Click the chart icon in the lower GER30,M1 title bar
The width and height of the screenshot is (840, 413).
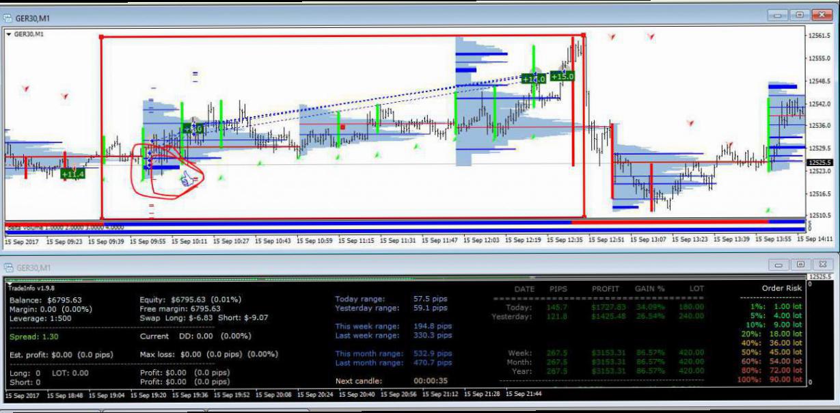click(8, 267)
